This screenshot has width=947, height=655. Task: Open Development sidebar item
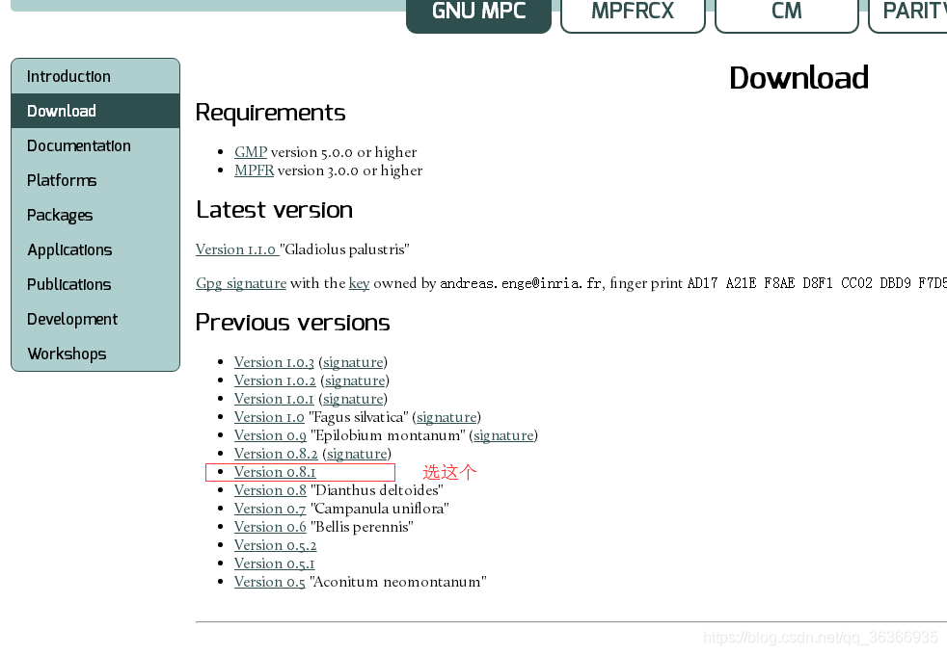click(95, 319)
